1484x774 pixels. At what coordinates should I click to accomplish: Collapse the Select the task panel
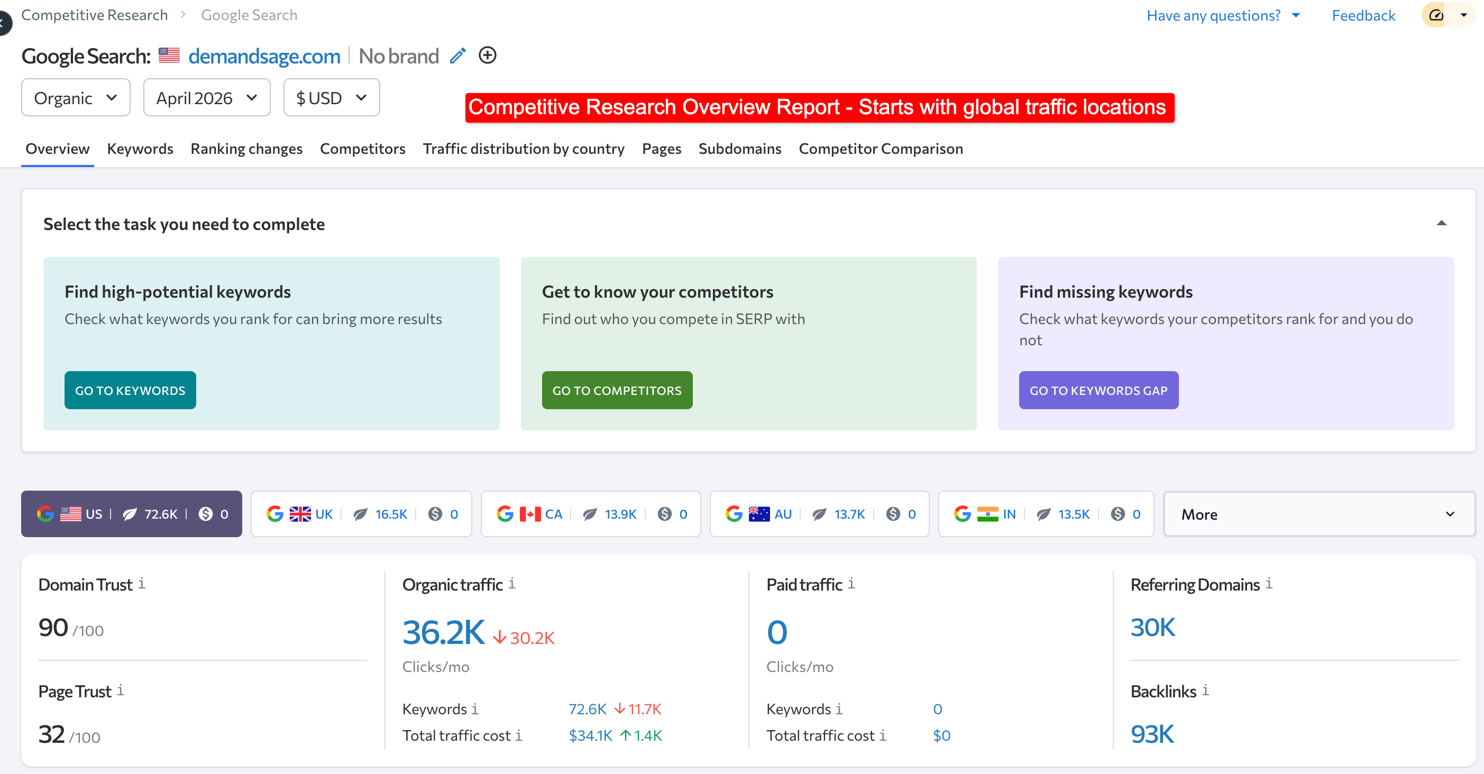(1441, 224)
